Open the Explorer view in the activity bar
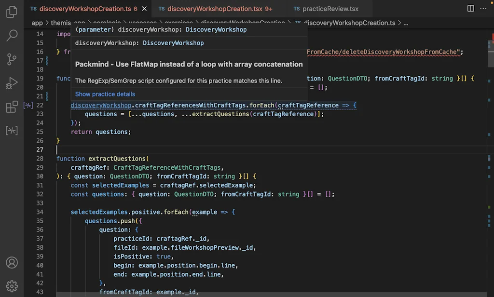Viewport: 494px width, 297px height. 12,12
